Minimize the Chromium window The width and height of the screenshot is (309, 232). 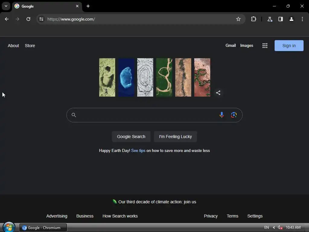click(x=274, y=6)
